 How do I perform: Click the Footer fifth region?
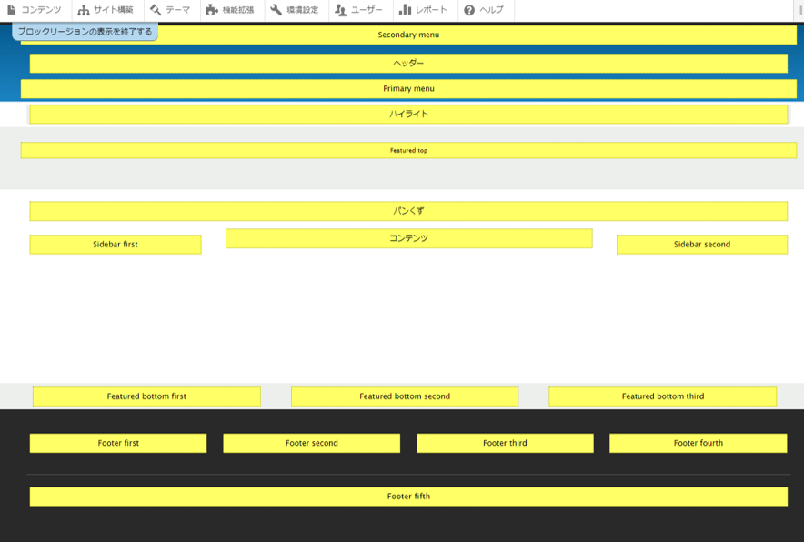tap(408, 497)
